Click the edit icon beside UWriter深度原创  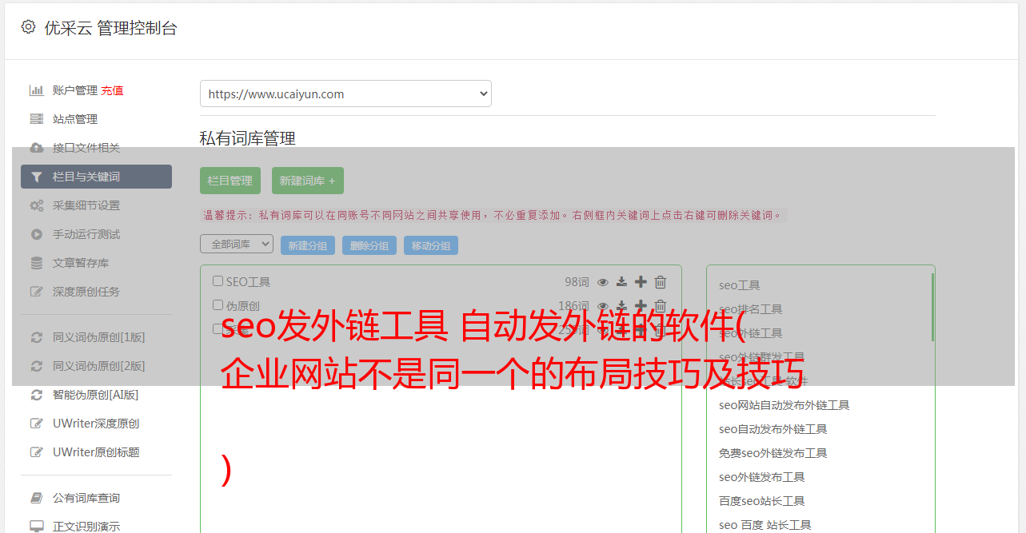click(37, 424)
